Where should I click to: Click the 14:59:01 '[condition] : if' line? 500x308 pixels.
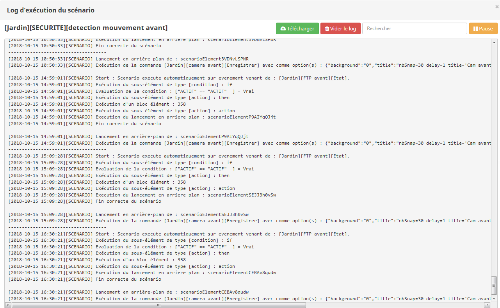tap(120, 85)
